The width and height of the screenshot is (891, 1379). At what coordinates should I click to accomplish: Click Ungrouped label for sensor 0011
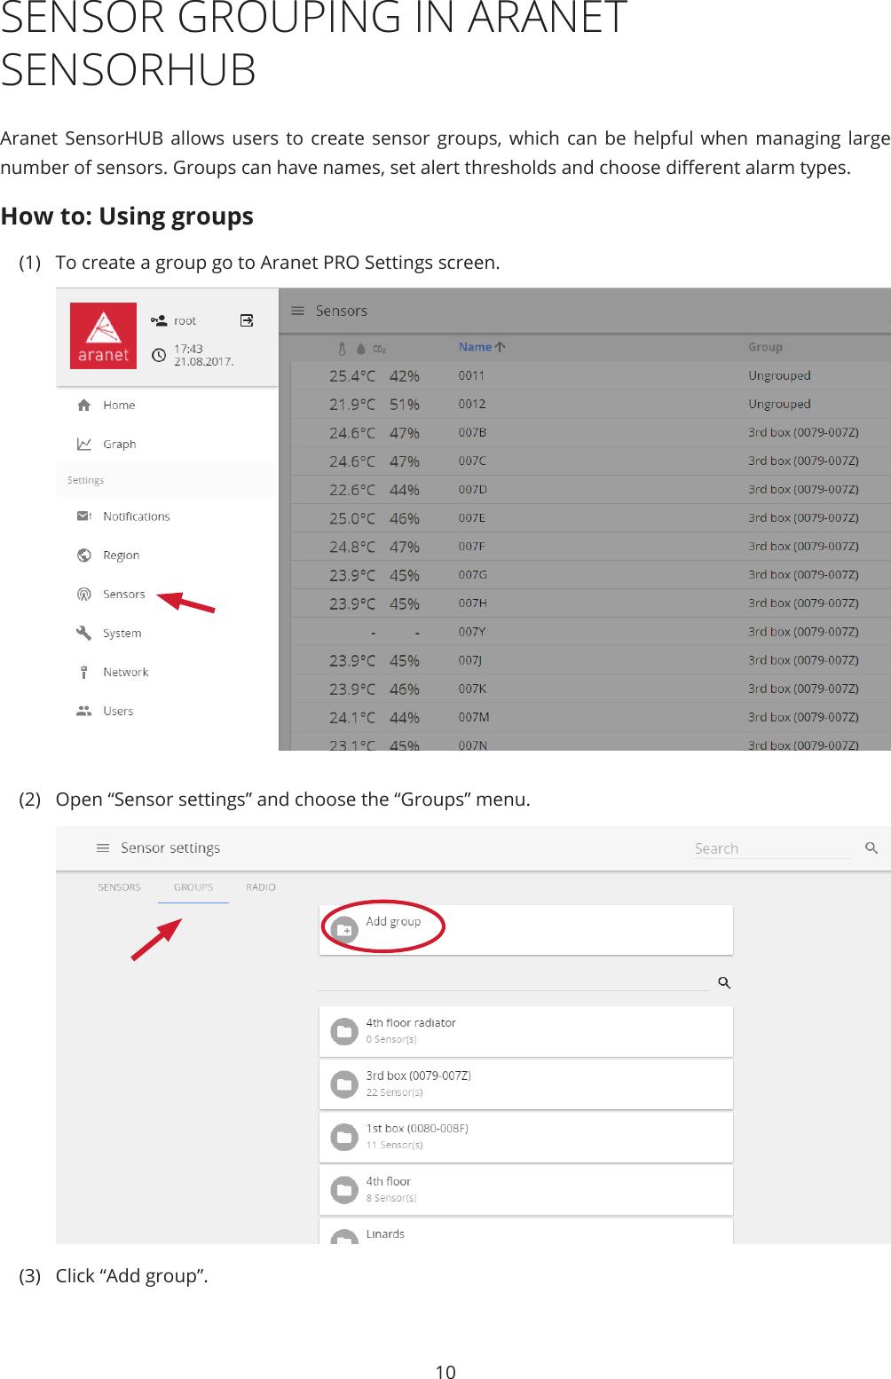pyautogui.click(x=779, y=375)
